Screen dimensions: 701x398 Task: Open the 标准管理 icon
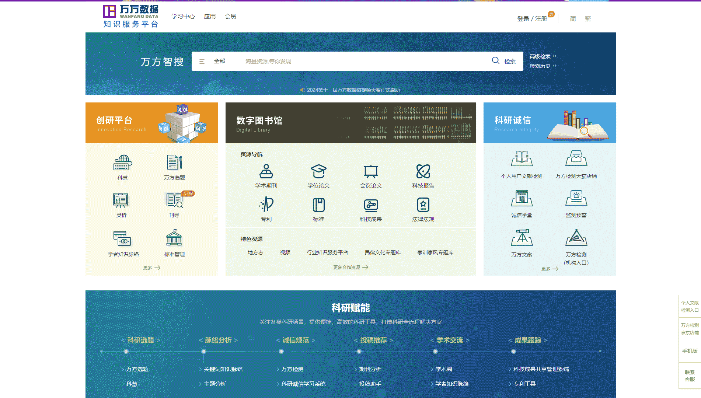click(x=174, y=238)
